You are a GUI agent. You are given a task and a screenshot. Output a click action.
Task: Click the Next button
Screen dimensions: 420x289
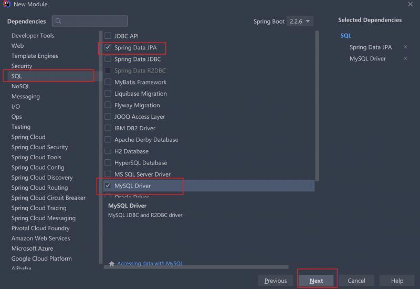(317, 281)
